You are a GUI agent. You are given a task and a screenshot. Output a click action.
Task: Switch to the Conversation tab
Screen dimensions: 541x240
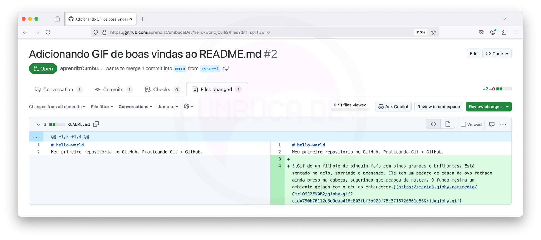point(58,90)
